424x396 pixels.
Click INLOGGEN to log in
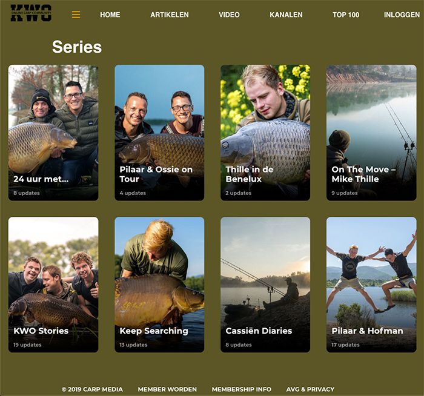(402, 15)
